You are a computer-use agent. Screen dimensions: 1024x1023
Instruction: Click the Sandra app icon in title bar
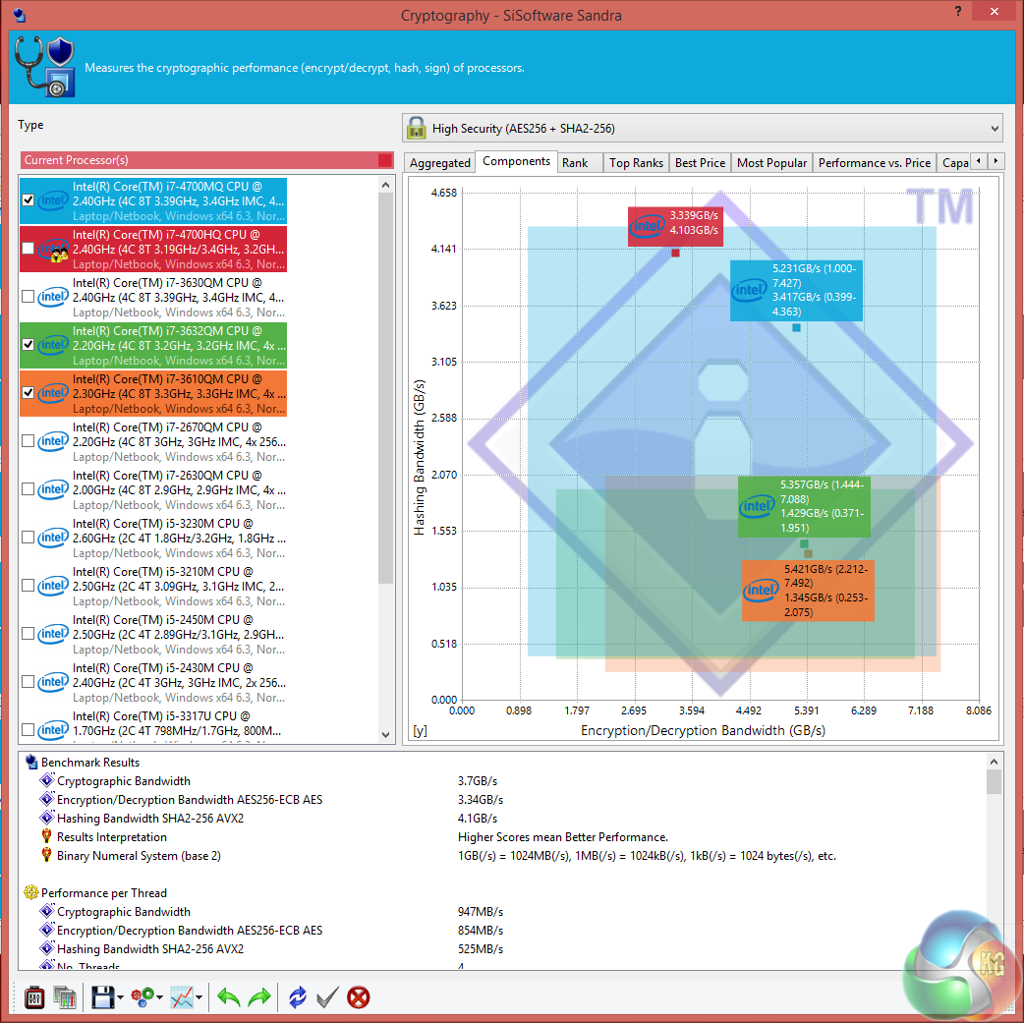(x=19, y=15)
